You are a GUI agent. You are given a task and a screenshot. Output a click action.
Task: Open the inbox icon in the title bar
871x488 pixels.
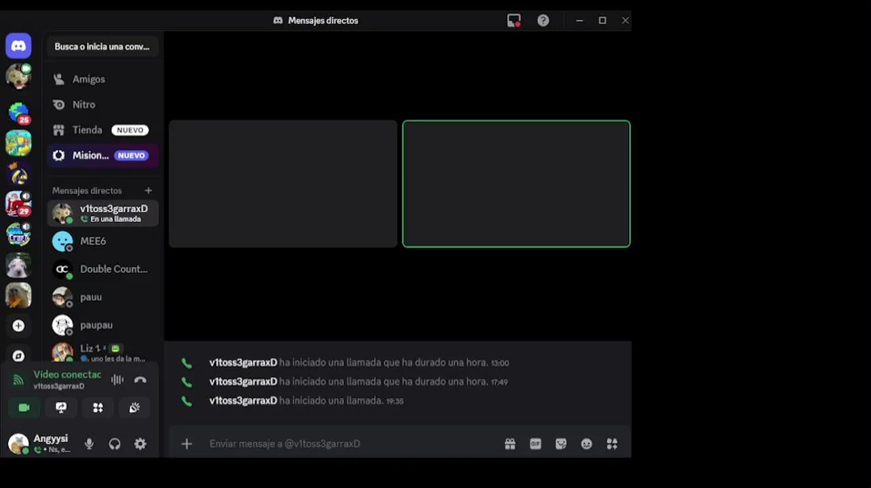point(514,20)
